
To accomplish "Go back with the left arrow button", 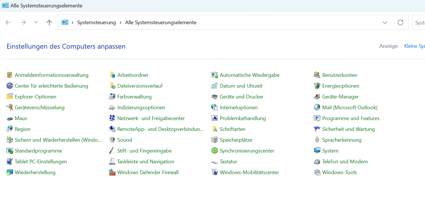I will 8,22.
